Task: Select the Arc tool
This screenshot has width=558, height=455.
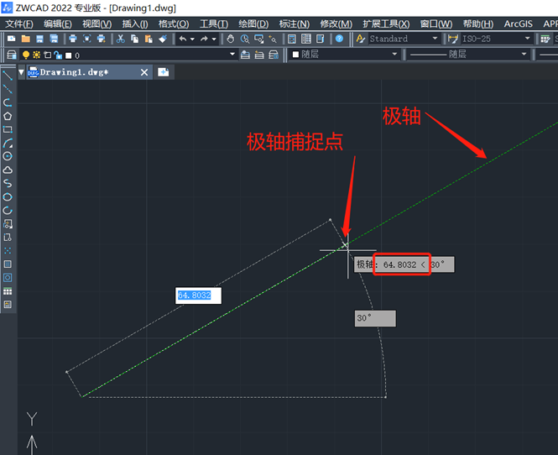Action: click(x=8, y=143)
